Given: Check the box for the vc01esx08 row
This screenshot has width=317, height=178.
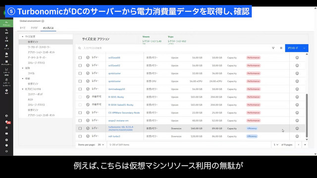Looking at the screenshot, I should tap(80, 57).
